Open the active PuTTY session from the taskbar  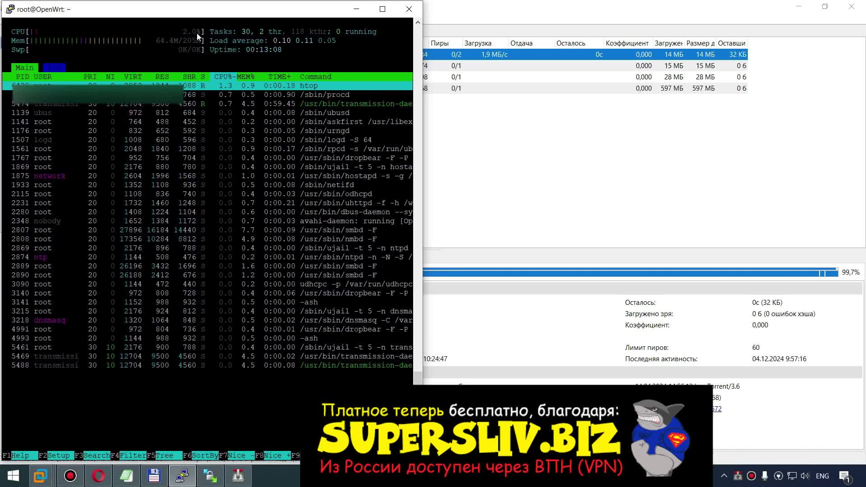point(182,476)
